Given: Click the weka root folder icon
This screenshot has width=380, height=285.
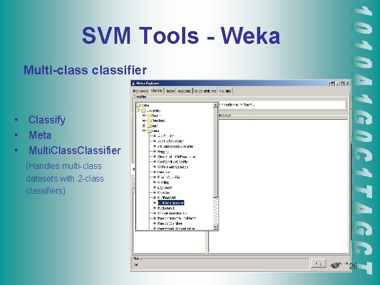Looking at the screenshot, I should point(138,105).
